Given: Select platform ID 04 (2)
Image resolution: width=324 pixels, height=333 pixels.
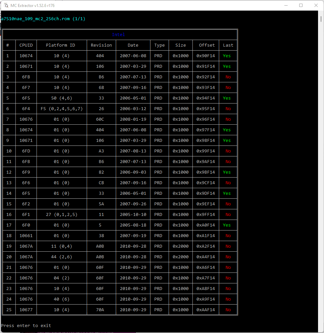Looking at the screenshot, I should pyautogui.click(x=61, y=278).
